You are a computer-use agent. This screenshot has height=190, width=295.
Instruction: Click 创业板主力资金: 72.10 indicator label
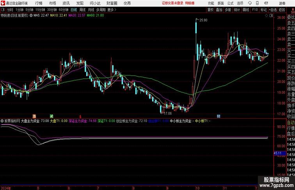132,121
